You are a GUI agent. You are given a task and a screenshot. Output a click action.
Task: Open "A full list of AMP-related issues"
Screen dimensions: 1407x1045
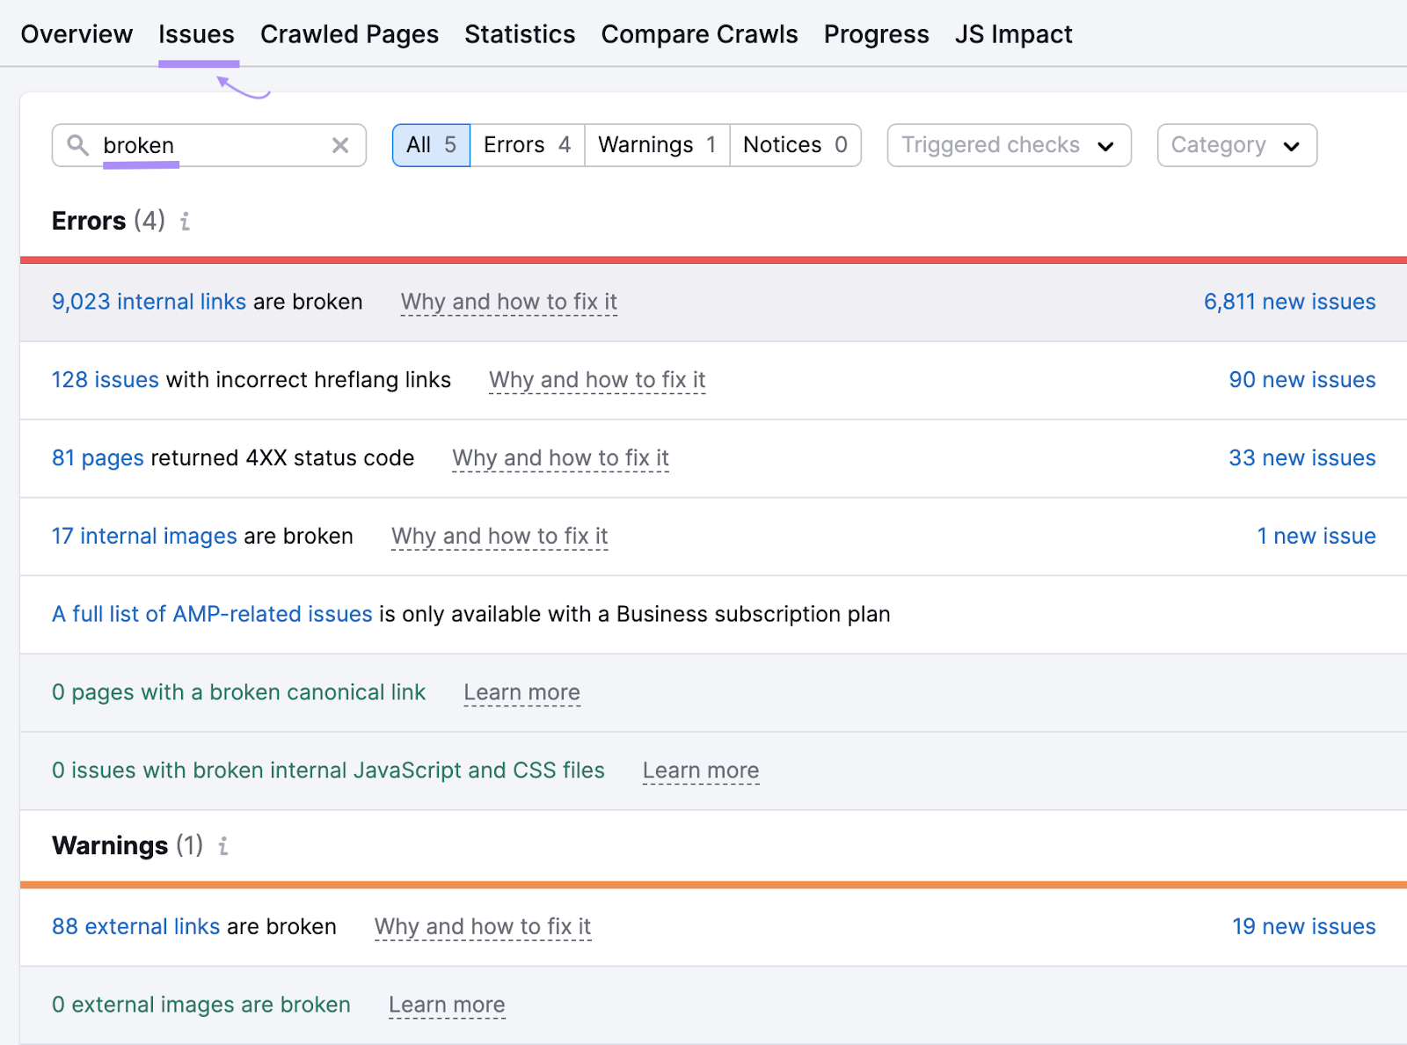point(211,614)
